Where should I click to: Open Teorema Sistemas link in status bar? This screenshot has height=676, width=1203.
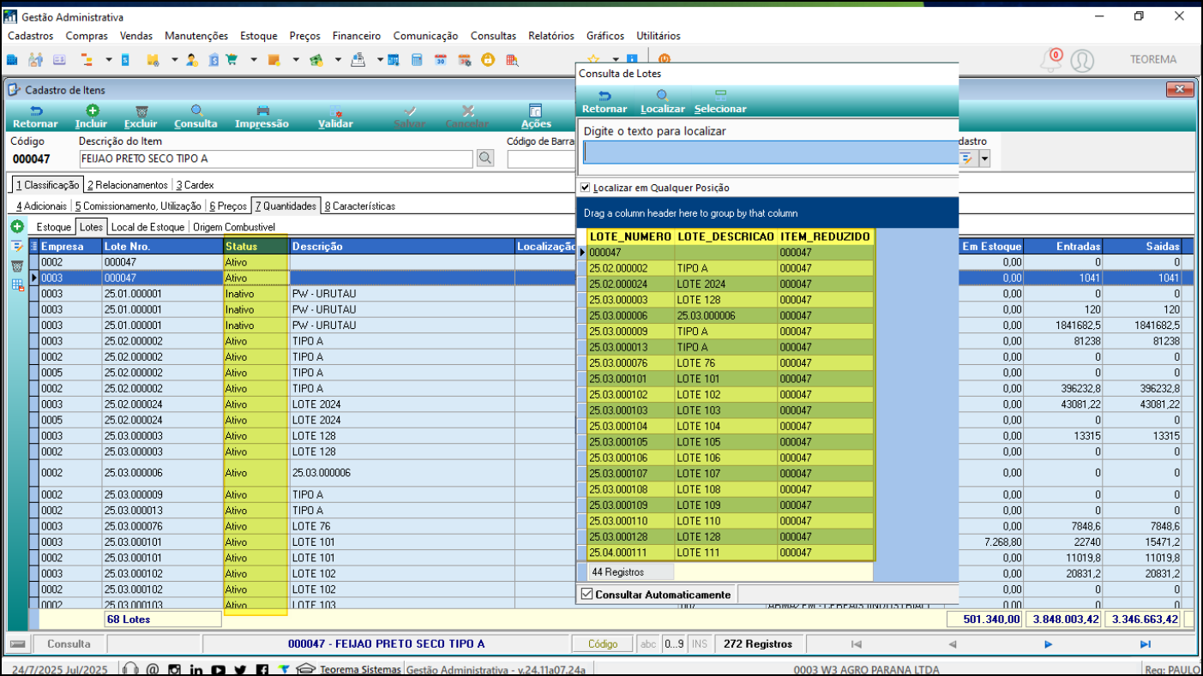(x=360, y=669)
